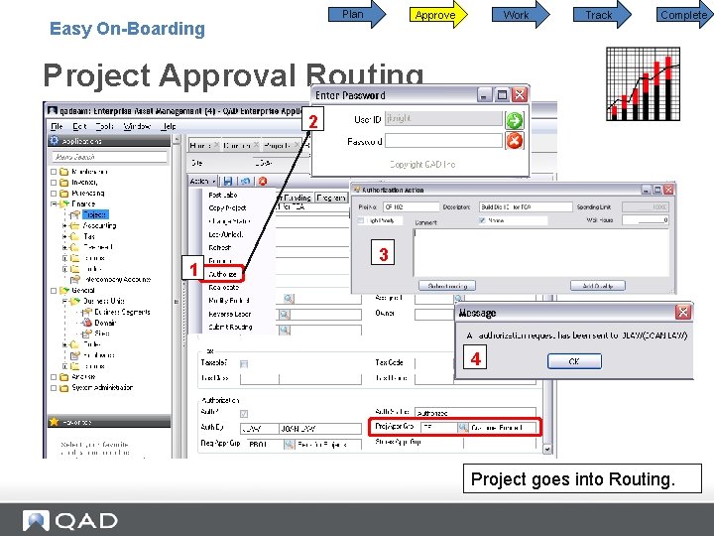Open the Tools menu
Screen dimensions: 714x536
[104, 126]
